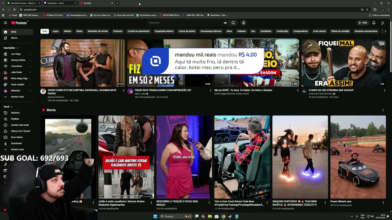
Task: Open the Inscrições section chevron
Action: pyautogui.click(x=17, y=48)
